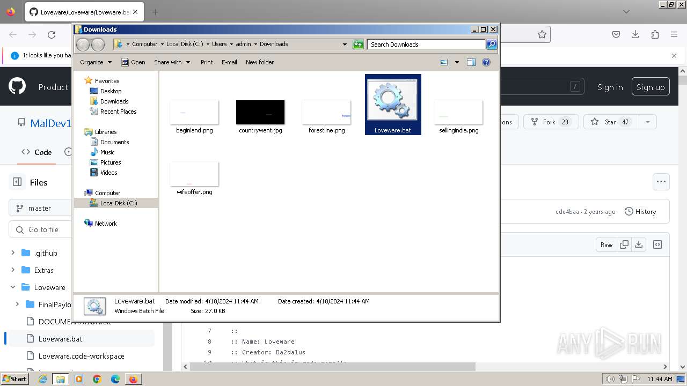Click the Sign up button on GitHub
This screenshot has width=687, height=386.
(651, 87)
